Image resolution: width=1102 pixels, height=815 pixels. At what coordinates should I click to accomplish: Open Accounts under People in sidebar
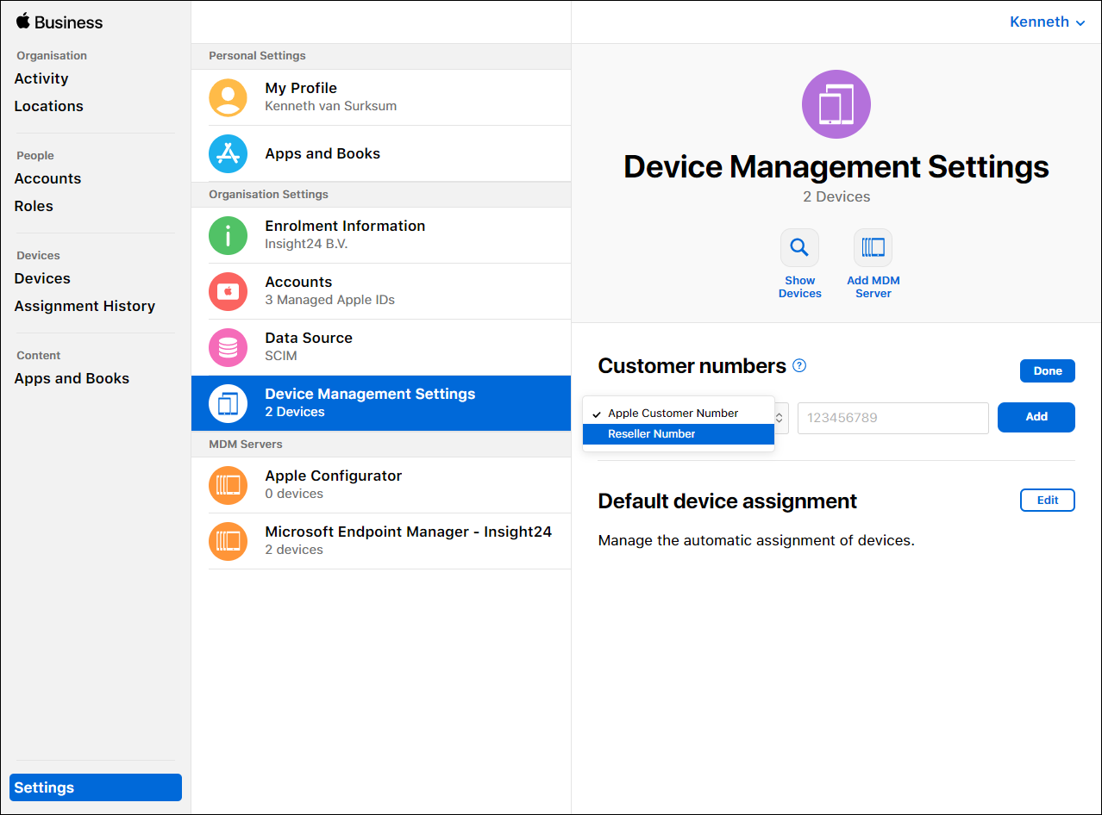[x=47, y=178]
